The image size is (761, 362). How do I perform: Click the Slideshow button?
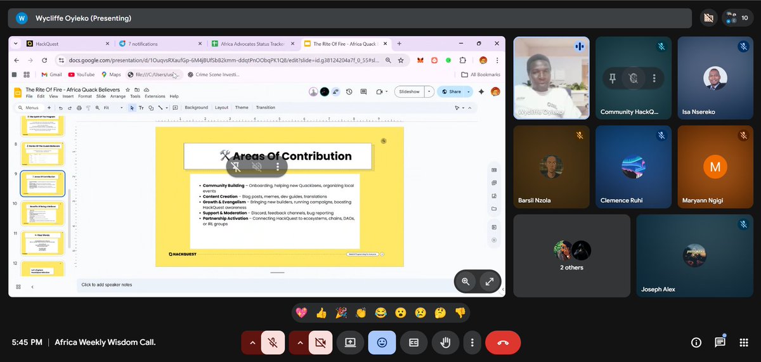(408, 92)
